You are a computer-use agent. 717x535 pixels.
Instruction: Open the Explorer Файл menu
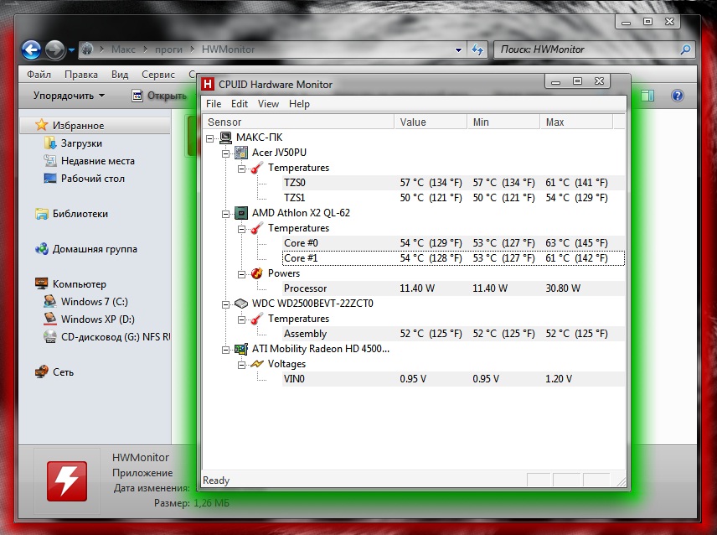pos(39,74)
